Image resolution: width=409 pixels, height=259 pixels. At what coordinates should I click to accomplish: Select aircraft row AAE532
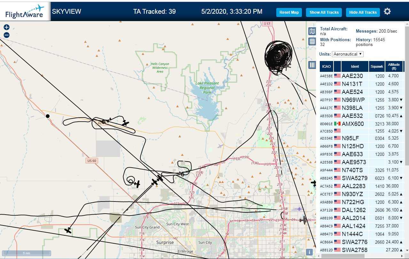click(x=361, y=116)
